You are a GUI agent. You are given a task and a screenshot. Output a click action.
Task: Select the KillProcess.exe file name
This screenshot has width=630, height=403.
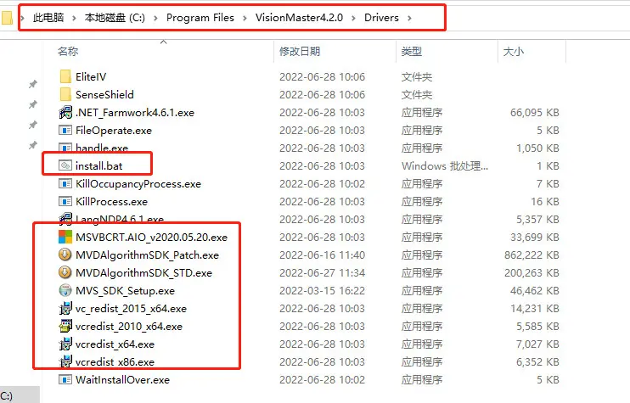click(x=111, y=202)
